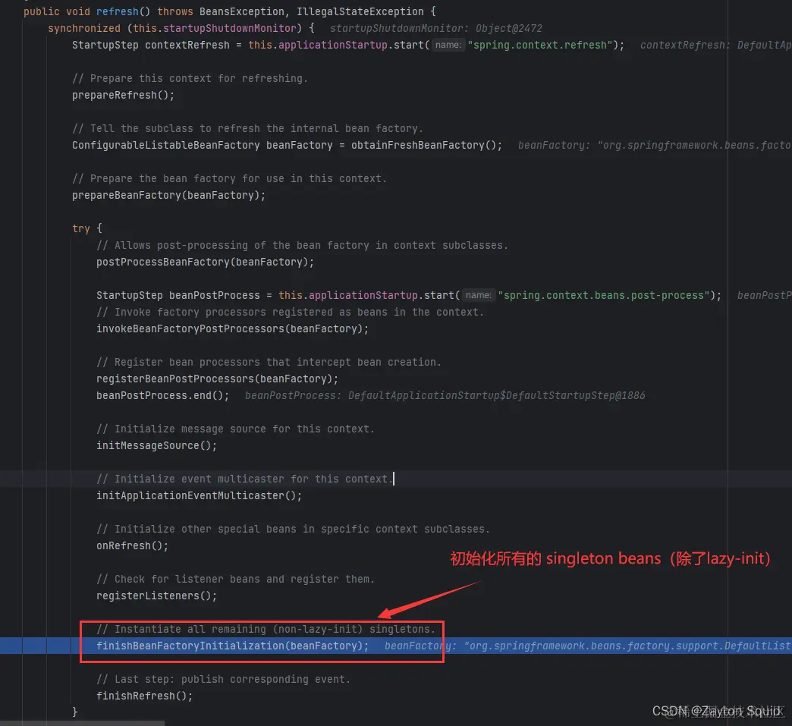Click the initApplicationEventMulticaster(); call

tap(199, 495)
